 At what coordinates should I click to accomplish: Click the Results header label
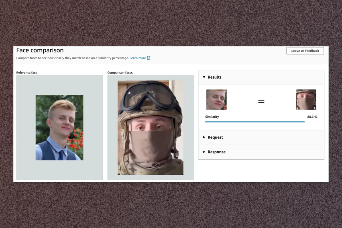(x=214, y=77)
